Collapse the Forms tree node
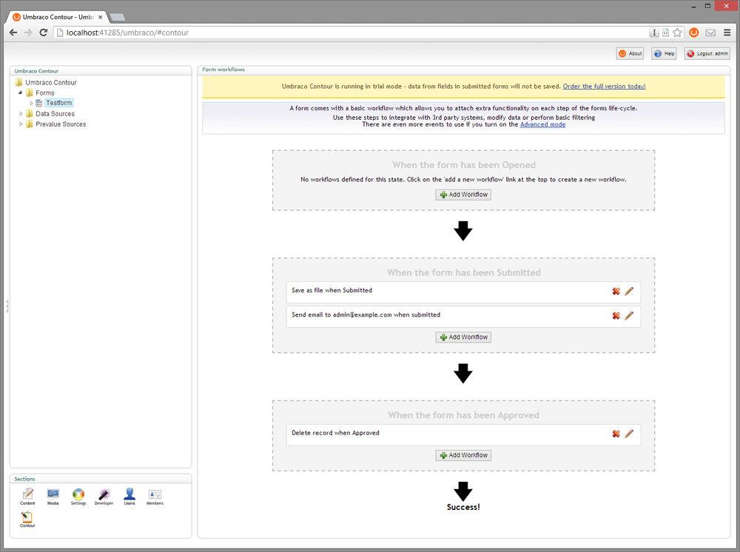740x552 pixels. pos(20,93)
